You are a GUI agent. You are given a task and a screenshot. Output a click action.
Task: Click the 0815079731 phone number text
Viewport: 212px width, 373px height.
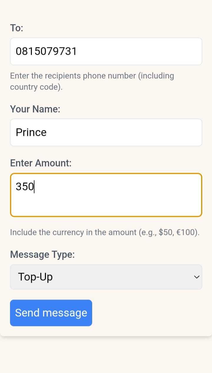(x=46, y=51)
